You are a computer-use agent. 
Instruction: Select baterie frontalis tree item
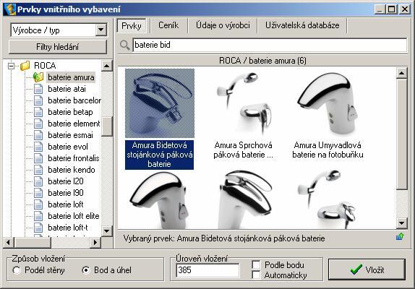click(x=74, y=158)
